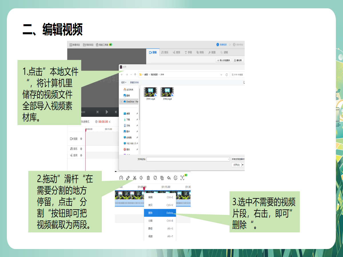
Task: Select the 片中1.mp4 video thumbnail
Action: [151, 92]
